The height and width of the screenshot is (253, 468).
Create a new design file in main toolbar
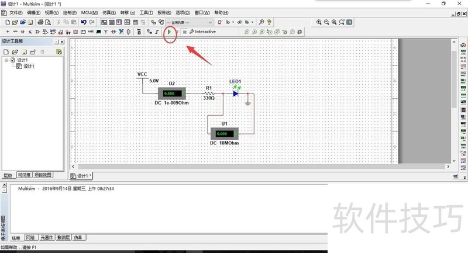pyautogui.click(x=8, y=22)
